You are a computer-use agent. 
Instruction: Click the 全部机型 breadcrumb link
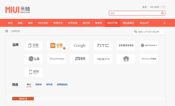[x=15, y=31]
